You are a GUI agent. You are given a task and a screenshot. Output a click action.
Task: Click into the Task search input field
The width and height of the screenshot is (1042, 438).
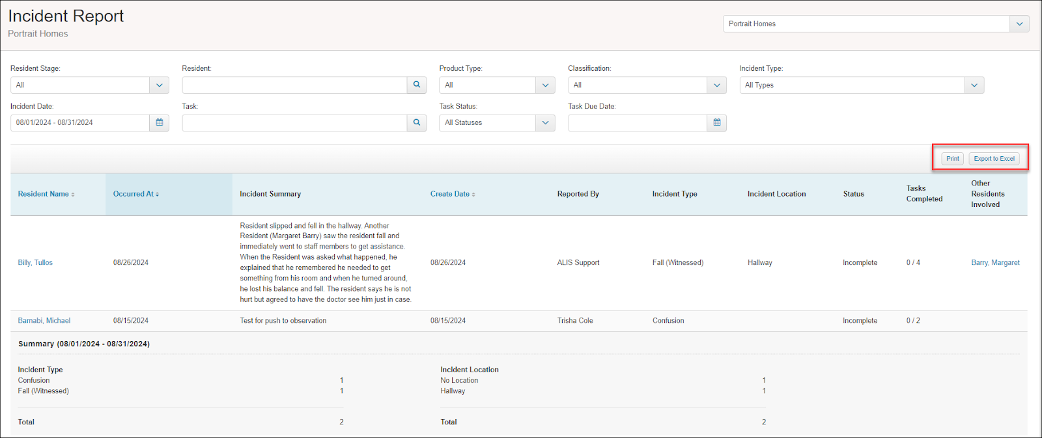(295, 122)
